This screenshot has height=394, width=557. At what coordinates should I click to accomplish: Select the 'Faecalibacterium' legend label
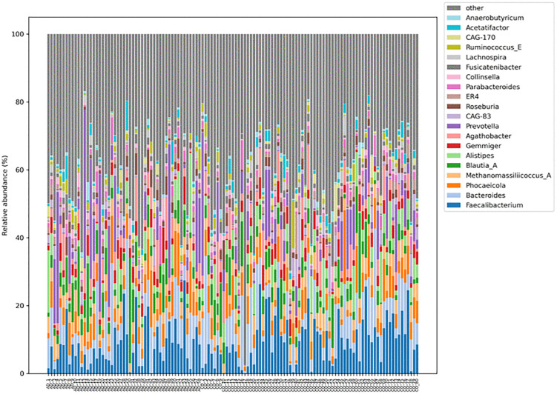tap(494, 205)
